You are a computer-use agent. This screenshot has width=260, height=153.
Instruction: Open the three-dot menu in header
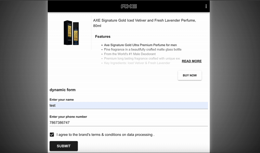pyautogui.click(x=206, y=6)
